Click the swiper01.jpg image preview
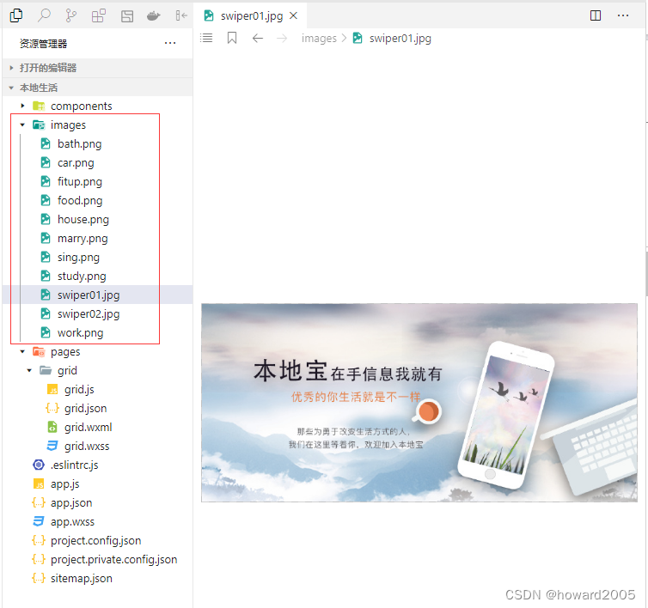648x608 pixels. 419,403
